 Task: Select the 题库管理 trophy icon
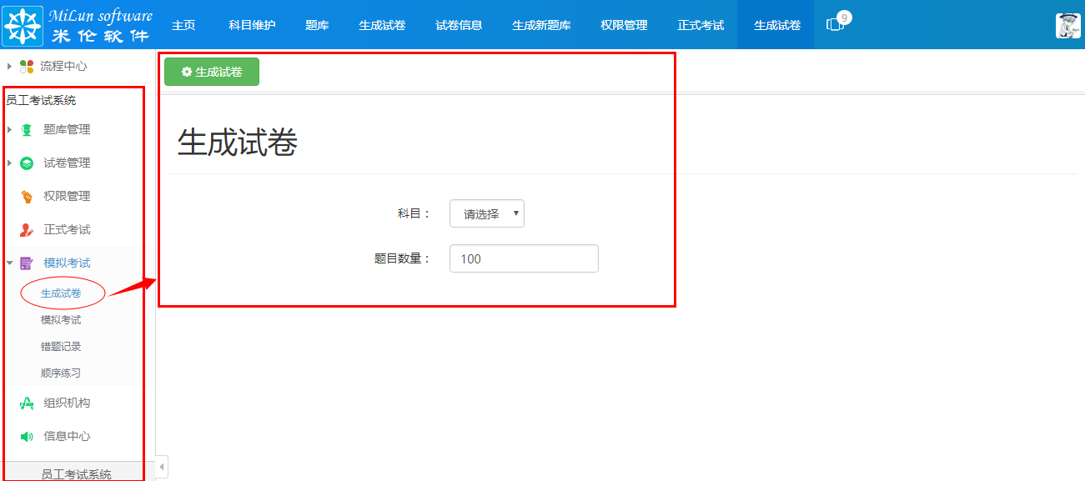pyautogui.click(x=27, y=129)
